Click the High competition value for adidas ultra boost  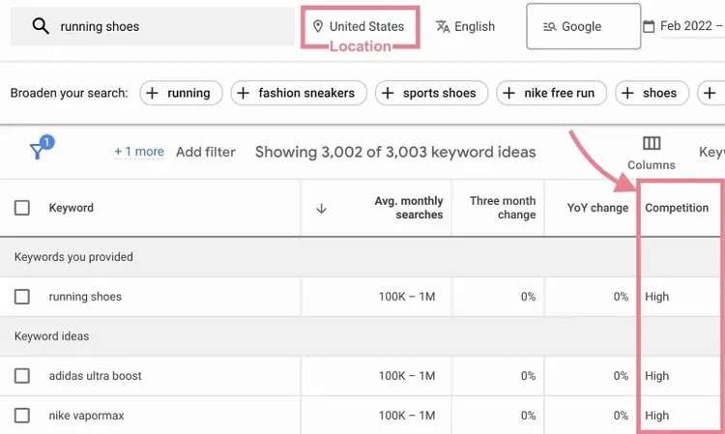[657, 376]
